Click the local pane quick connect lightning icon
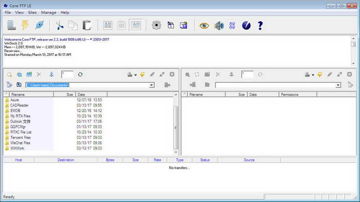 (142, 74)
